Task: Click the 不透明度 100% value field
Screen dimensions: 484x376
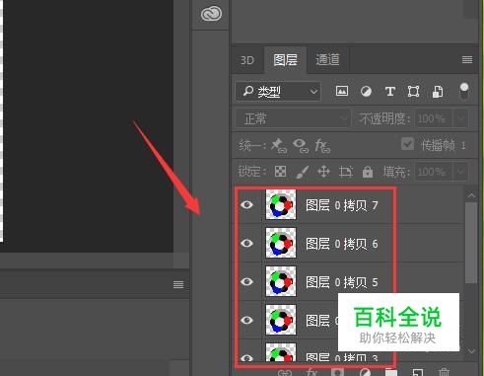Action: (x=434, y=118)
